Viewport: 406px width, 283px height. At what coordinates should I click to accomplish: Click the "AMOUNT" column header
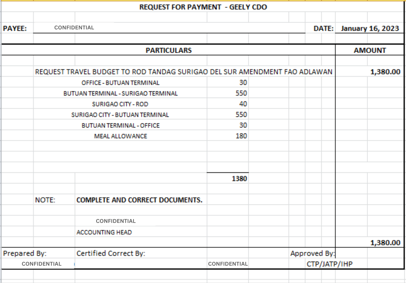pyautogui.click(x=370, y=50)
